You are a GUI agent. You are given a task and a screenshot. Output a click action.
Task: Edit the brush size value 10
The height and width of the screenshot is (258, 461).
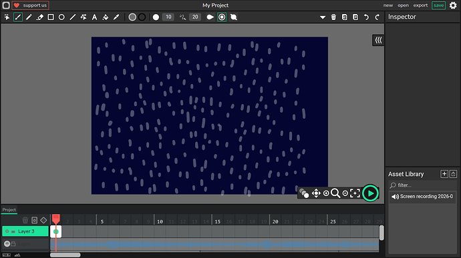tap(168, 17)
